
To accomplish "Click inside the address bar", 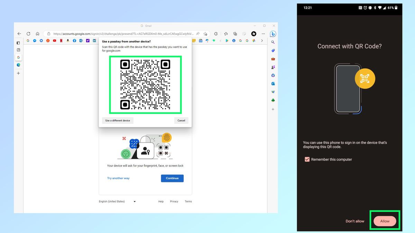I will click(114, 33).
